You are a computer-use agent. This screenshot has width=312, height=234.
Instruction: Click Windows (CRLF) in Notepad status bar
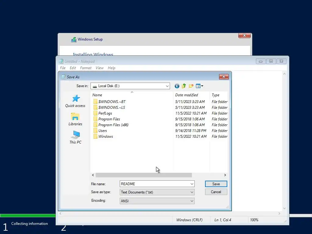[190, 220]
